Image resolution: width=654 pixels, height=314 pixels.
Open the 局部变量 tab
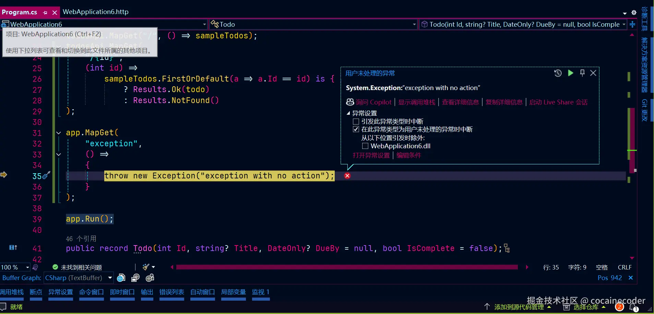[234, 292]
